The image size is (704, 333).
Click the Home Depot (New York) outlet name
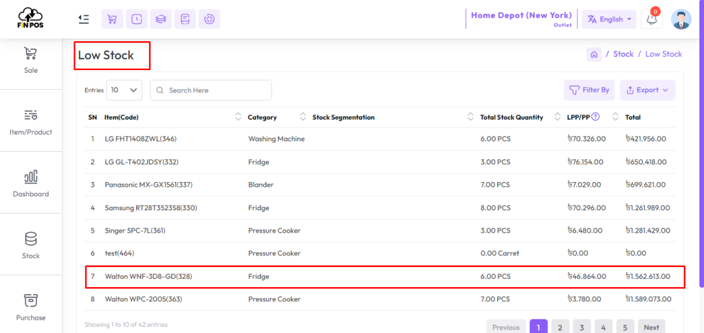pos(521,15)
